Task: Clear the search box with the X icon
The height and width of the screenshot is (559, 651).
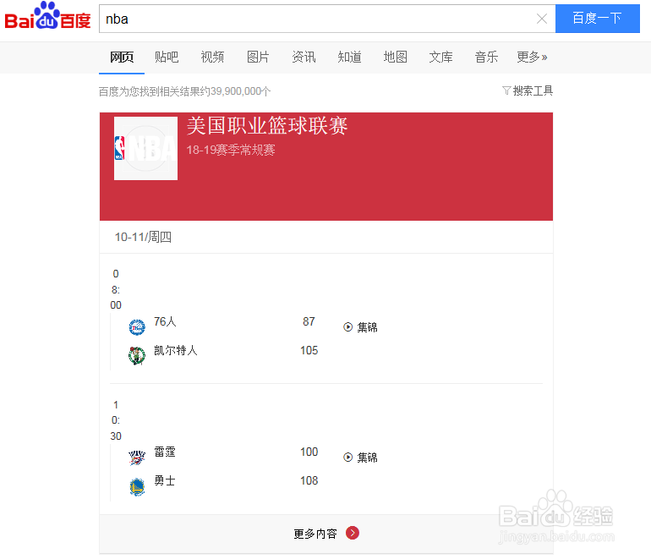Action: (541, 19)
